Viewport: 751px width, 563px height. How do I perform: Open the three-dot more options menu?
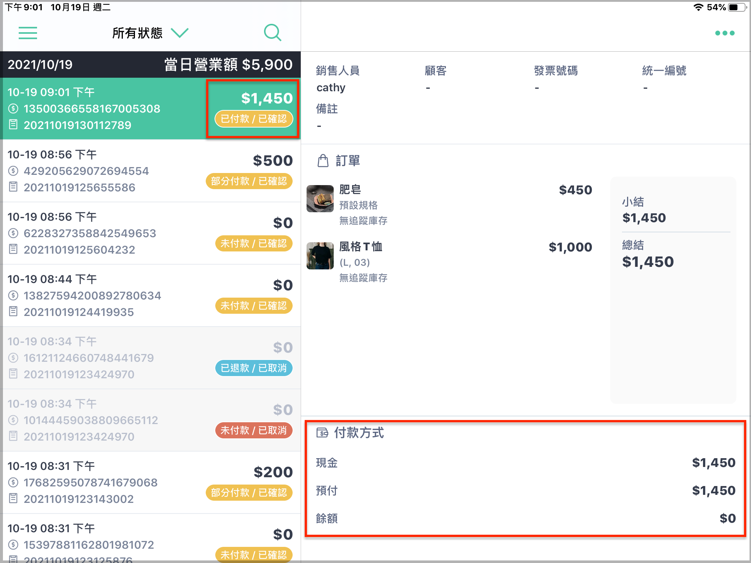pyautogui.click(x=725, y=33)
